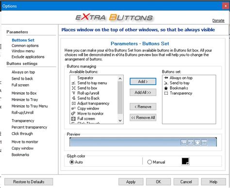This screenshot has width=230, height=188.
Task: Click Bookmarks star button in Preview title bar
Action: coord(197,142)
